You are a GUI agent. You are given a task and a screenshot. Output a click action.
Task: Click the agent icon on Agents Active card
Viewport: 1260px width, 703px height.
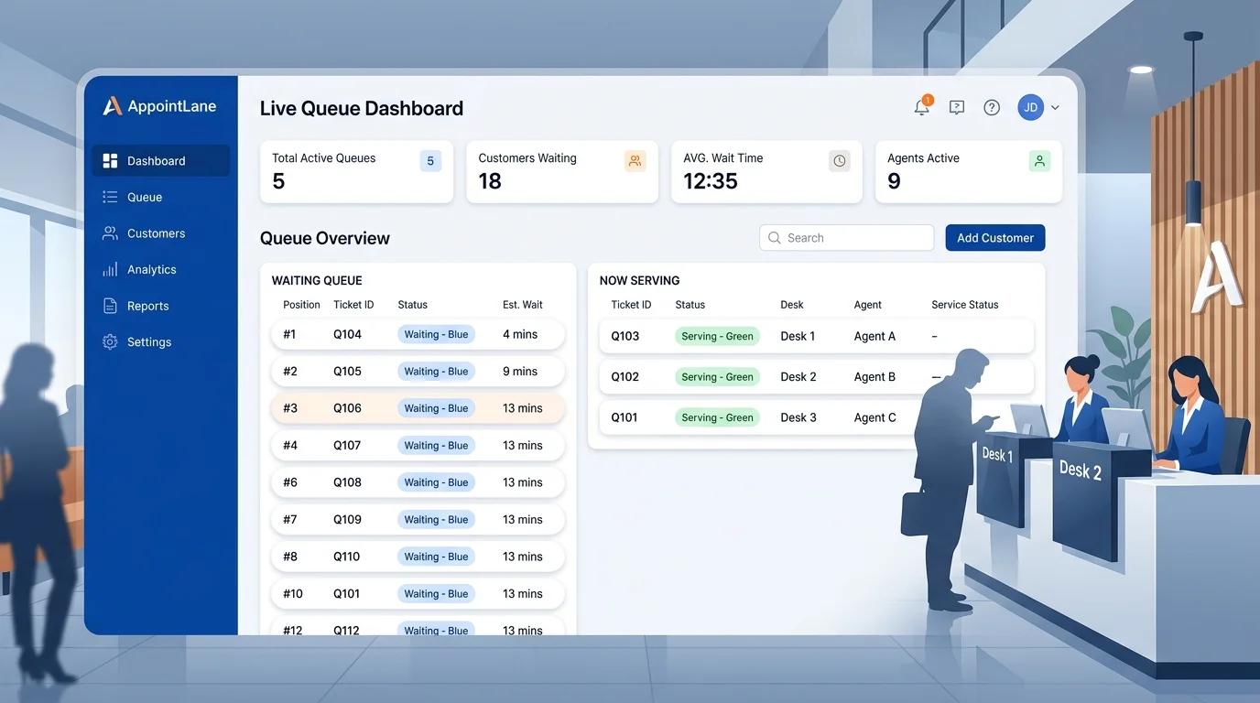1039,161
